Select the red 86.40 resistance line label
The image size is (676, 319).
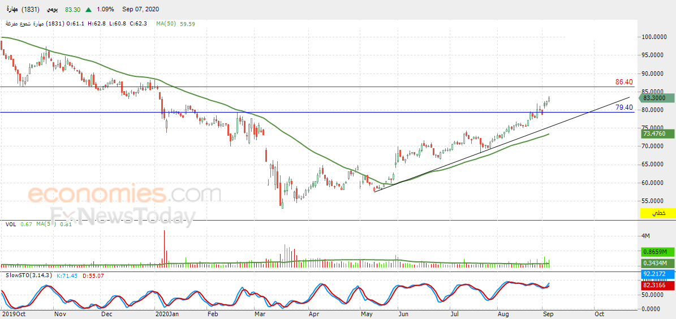[x=624, y=81]
